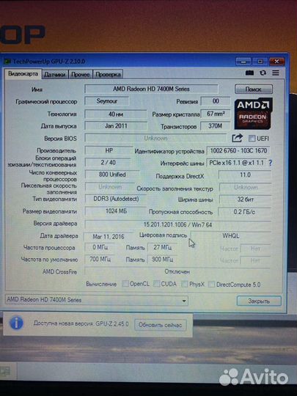Viewport: 297px width, 396px height.
Task: Click the 0 МГц GPU clock field
Action: pos(100,247)
